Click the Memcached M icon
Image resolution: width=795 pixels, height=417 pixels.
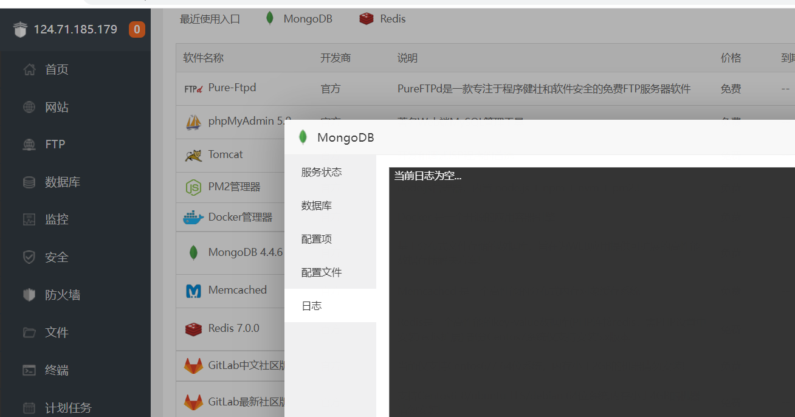193,291
